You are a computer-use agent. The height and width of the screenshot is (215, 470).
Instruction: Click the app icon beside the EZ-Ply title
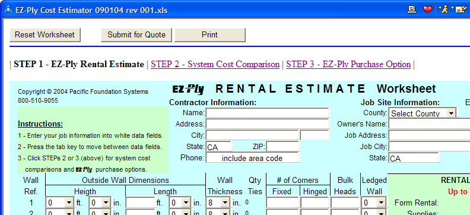coord(8,10)
